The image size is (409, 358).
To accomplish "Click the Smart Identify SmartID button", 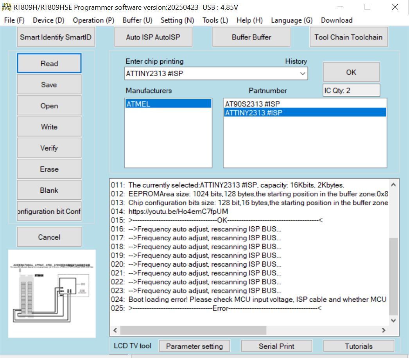I will (56, 37).
